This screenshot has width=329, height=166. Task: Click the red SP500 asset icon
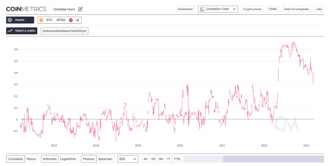pos(71,20)
